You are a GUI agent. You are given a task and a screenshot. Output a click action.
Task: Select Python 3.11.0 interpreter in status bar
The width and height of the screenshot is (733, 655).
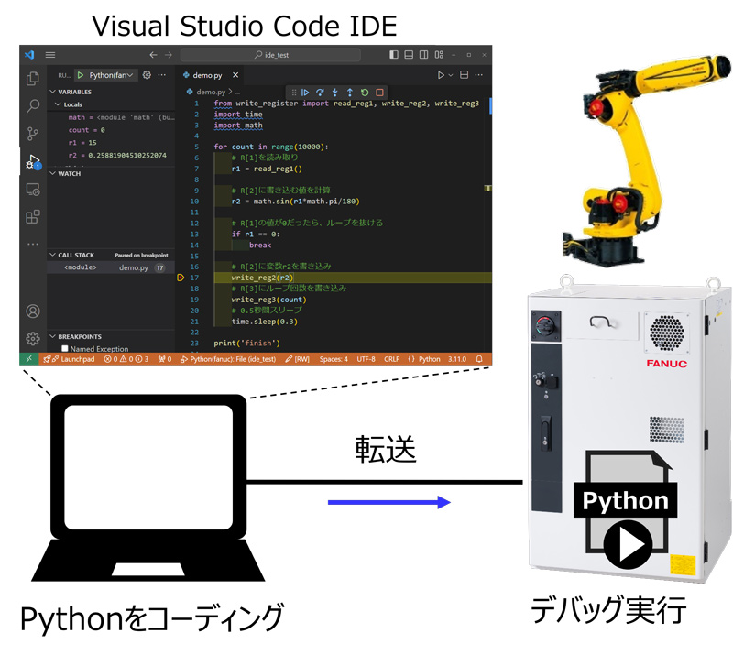tap(457, 359)
